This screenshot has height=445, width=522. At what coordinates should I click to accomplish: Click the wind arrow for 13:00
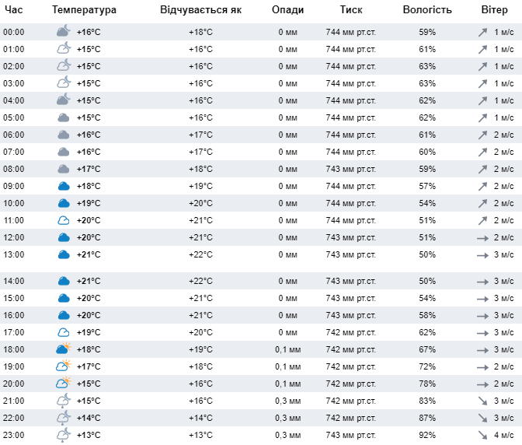[x=483, y=254]
